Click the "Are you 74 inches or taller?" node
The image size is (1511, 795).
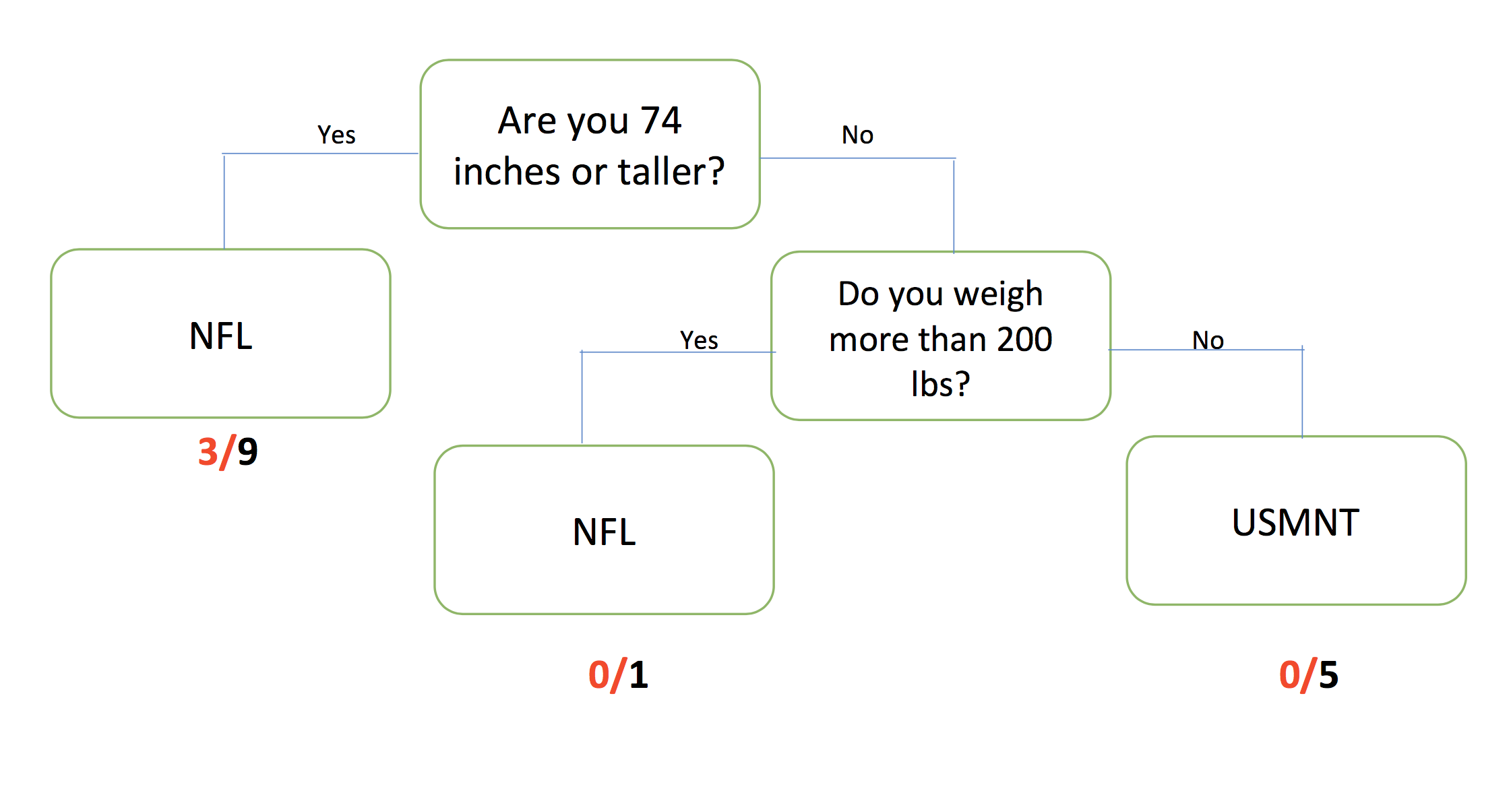590,144
